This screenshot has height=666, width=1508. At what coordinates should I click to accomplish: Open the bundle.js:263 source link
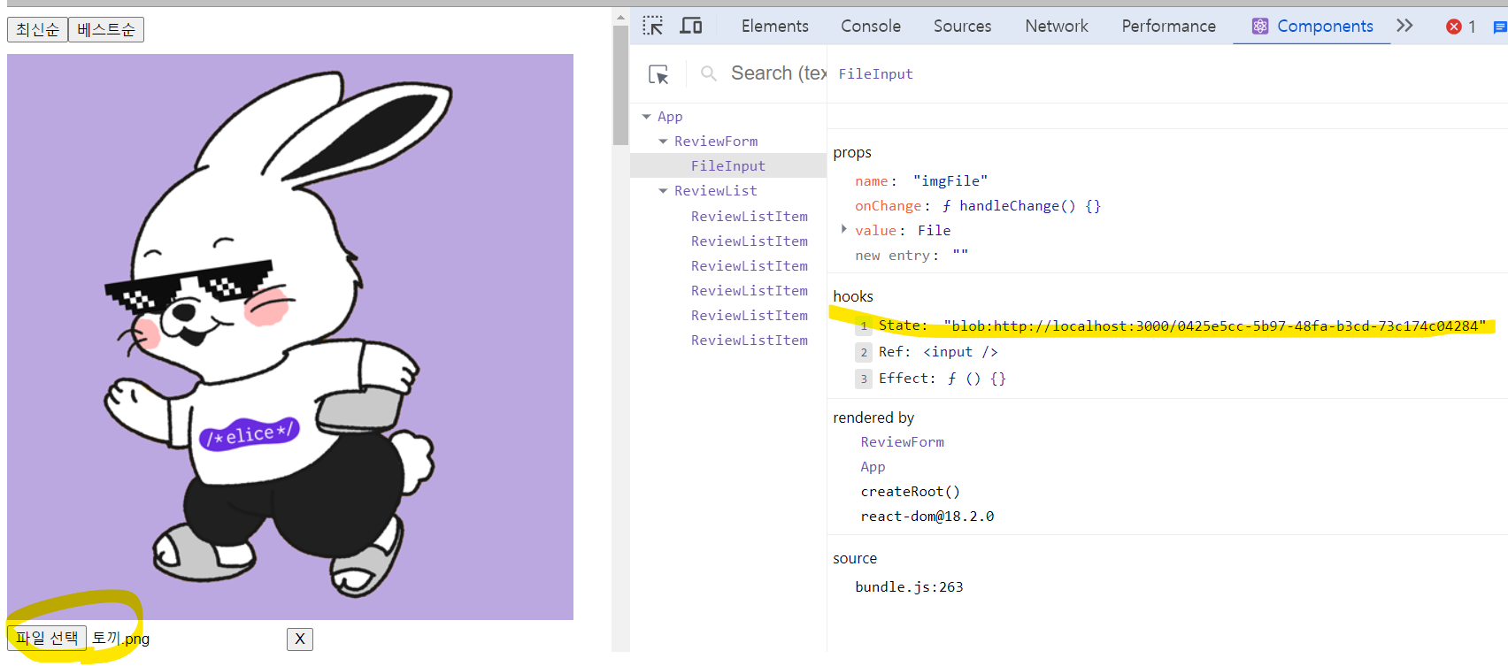click(909, 587)
